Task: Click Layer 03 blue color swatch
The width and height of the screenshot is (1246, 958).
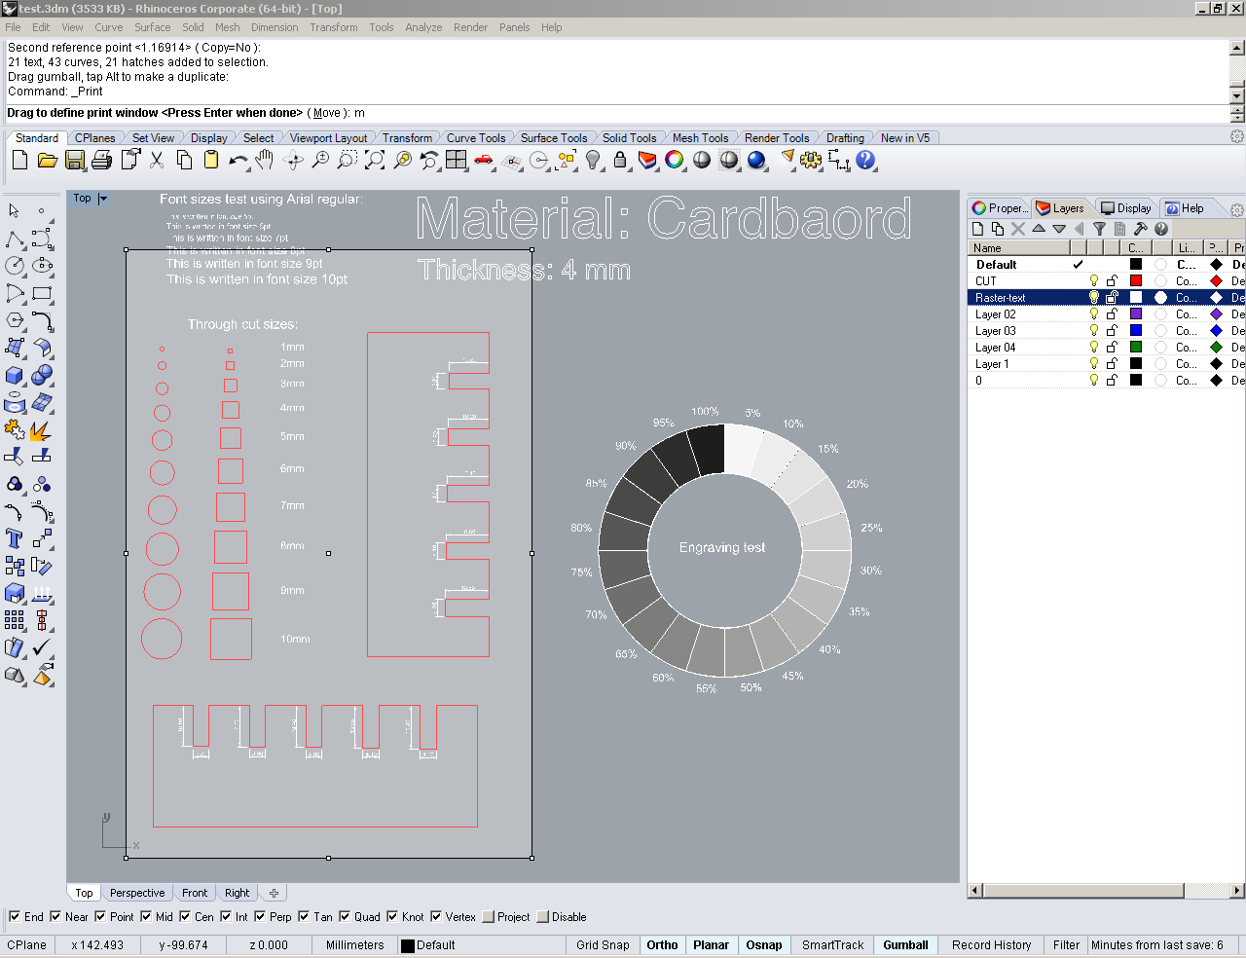Action: pyautogui.click(x=1135, y=331)
